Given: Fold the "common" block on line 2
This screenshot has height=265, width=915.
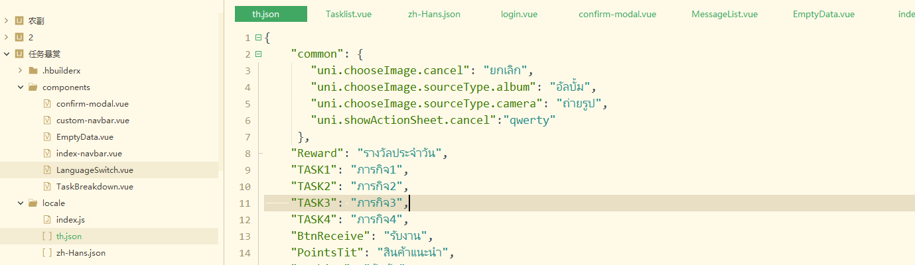Looking at the screenshot, I should click(258, 54).
